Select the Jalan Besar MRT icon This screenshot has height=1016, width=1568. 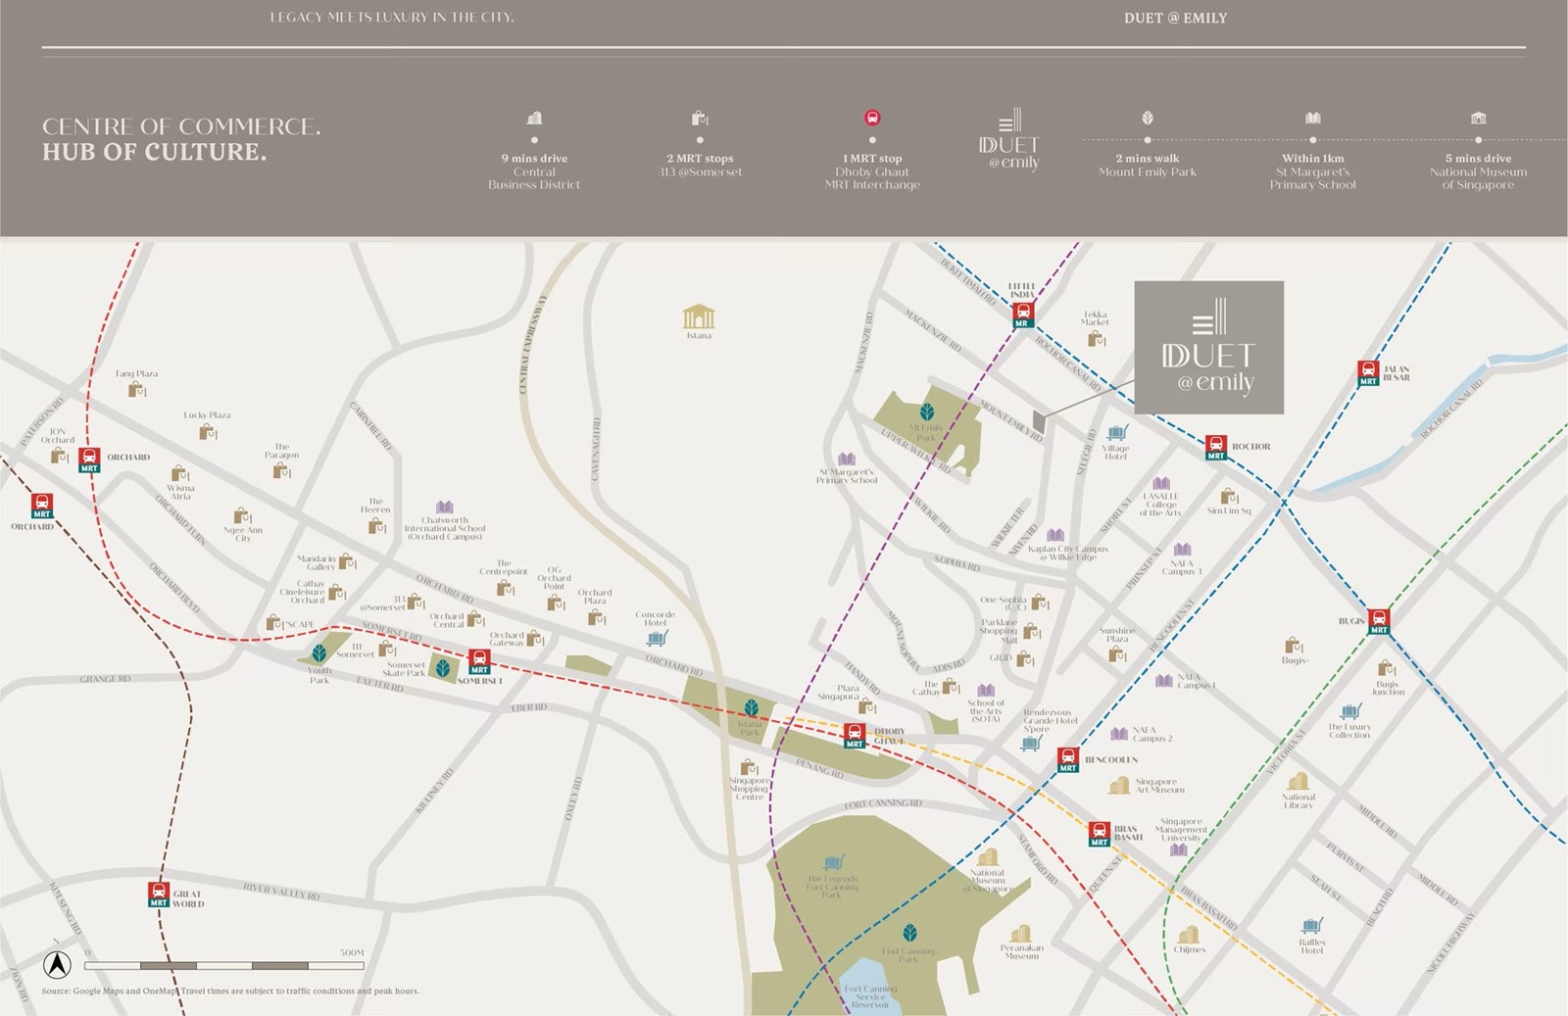(x=1368, y=373)
